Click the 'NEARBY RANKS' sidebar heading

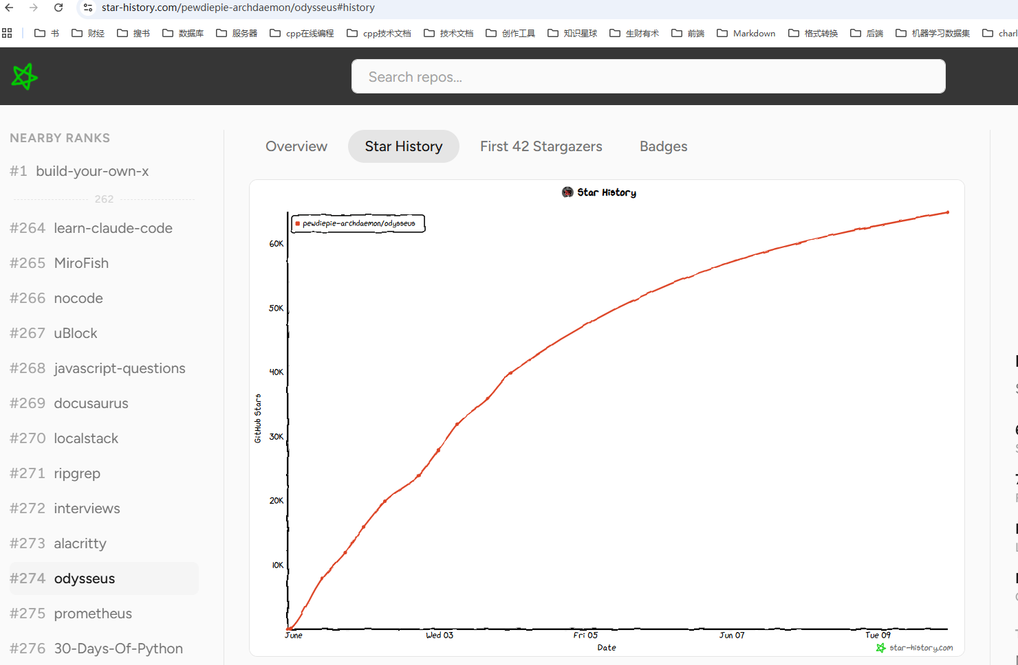[x=60, y=138]
